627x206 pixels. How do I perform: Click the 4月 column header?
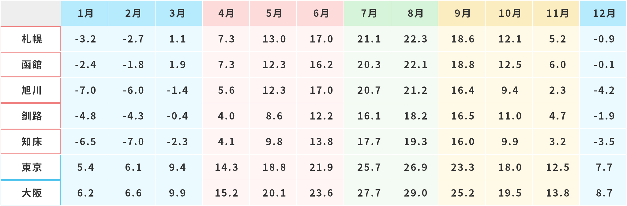pos(226,13)
